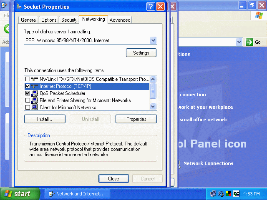Click the Network Connections icon in Control Panel
267x200 pixels.
coord(179,164)
